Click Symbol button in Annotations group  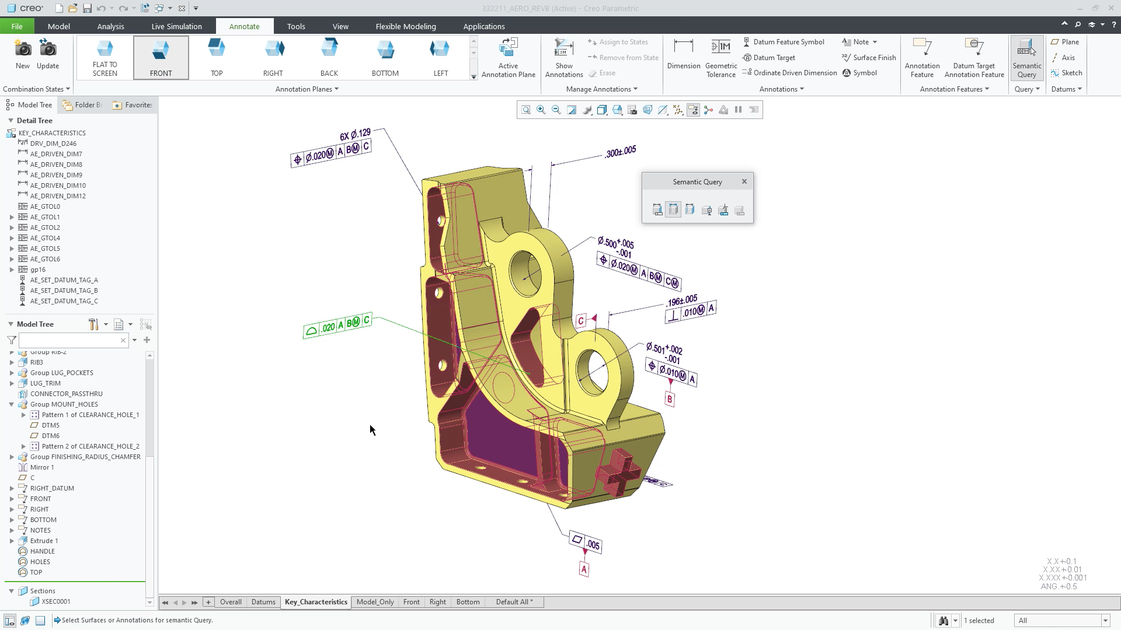pyautogui.click(x=859, y=73)
